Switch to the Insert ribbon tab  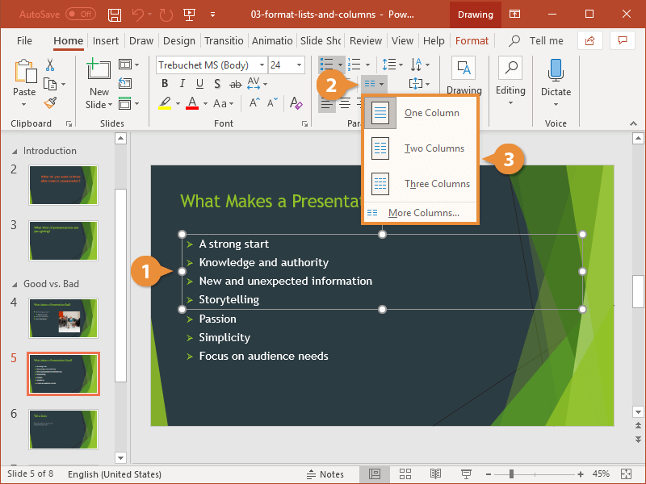coord(106,41)
